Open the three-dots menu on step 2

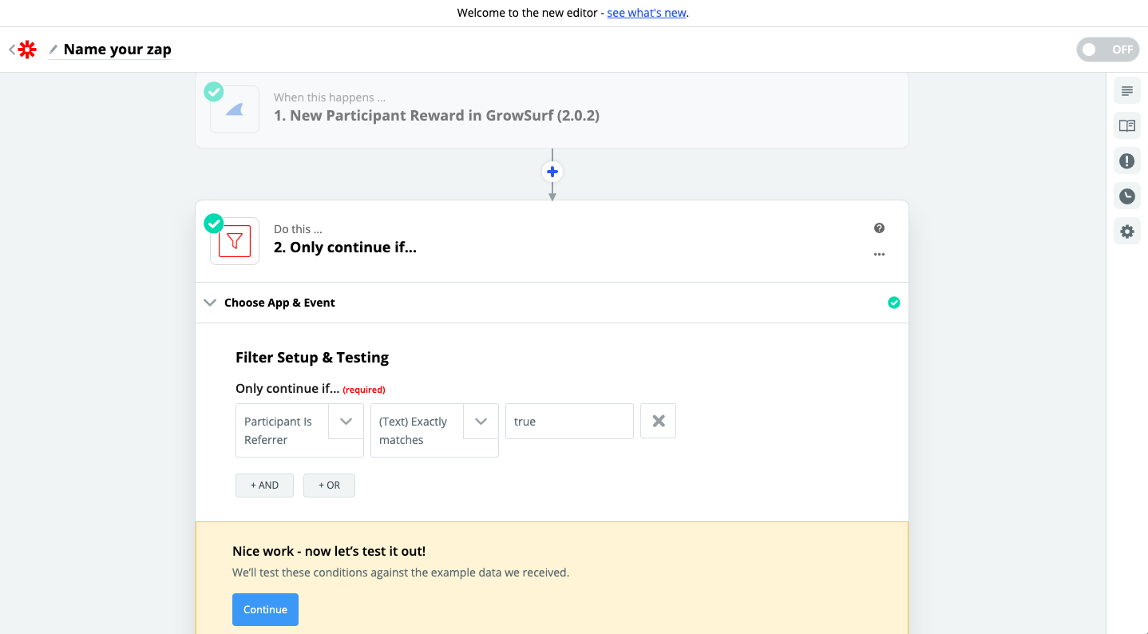tap(879, 255)
